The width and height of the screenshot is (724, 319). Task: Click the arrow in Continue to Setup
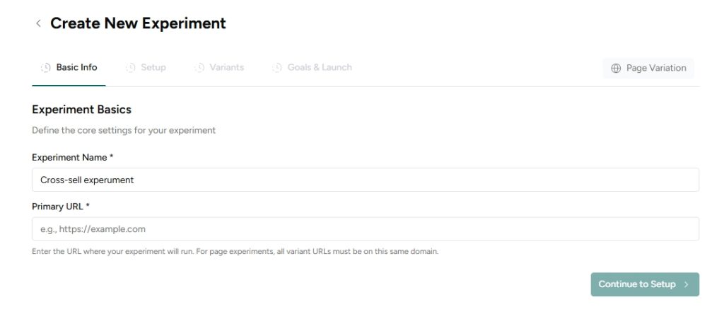point(686,284)
